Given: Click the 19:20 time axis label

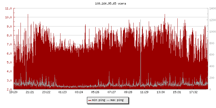Looking at the screenshot, I should click(13, 92).
